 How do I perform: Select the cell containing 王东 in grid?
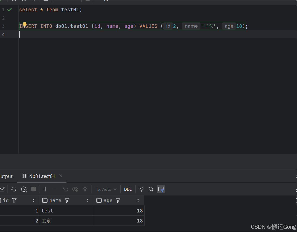click(67, 221)
